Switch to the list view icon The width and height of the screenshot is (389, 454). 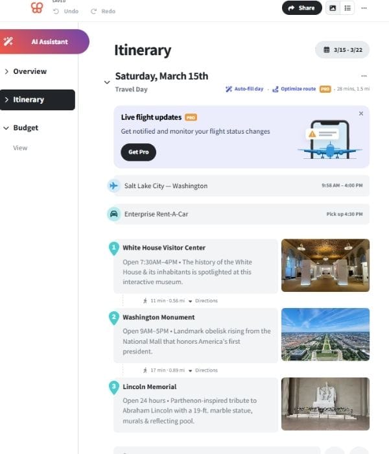click(x=348, y=8)
